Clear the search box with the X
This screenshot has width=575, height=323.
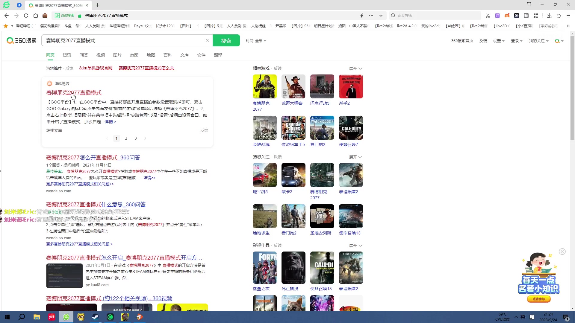coord(207,40)
